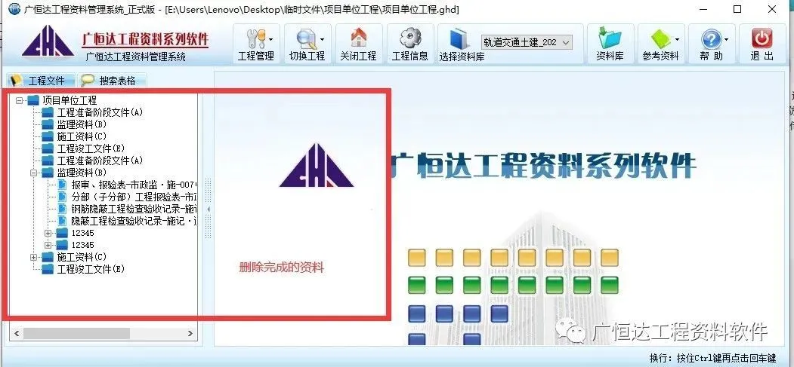Switch to the 搜索表格 tab
Screen dimensions: 794x367
[x=111, y=81]
